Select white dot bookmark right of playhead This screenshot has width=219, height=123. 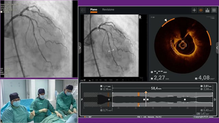[x=147, y=99]
